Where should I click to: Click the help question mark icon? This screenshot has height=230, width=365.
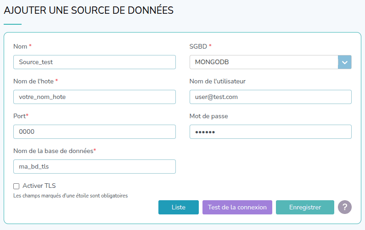[x=345, y=207]
